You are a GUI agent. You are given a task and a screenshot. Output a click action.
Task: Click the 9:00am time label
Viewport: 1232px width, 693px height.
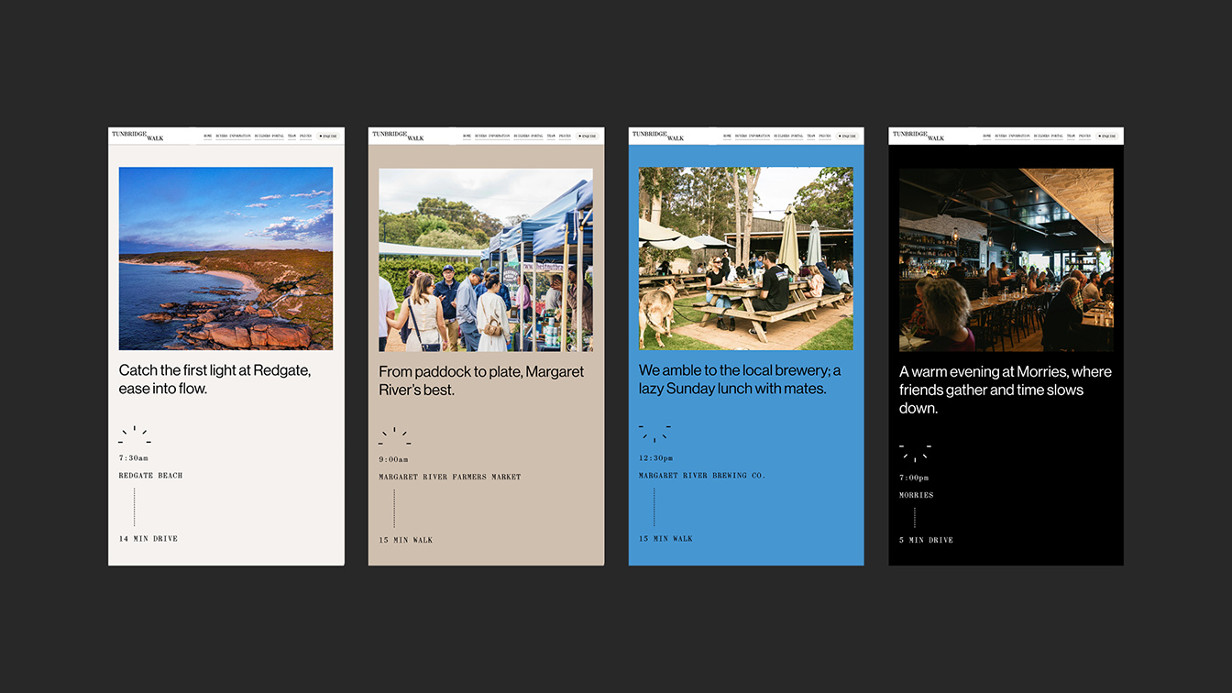[394, 459]
